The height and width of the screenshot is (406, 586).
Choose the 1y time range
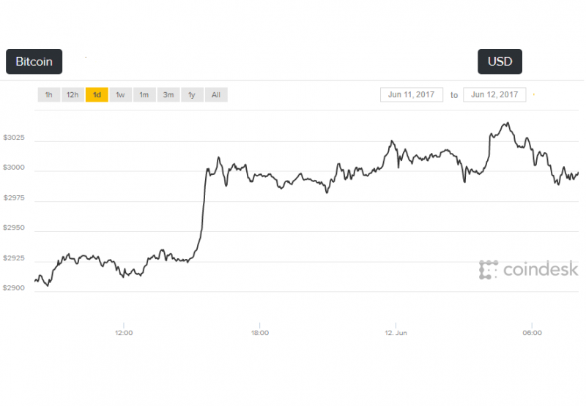(x=192, y=95)
